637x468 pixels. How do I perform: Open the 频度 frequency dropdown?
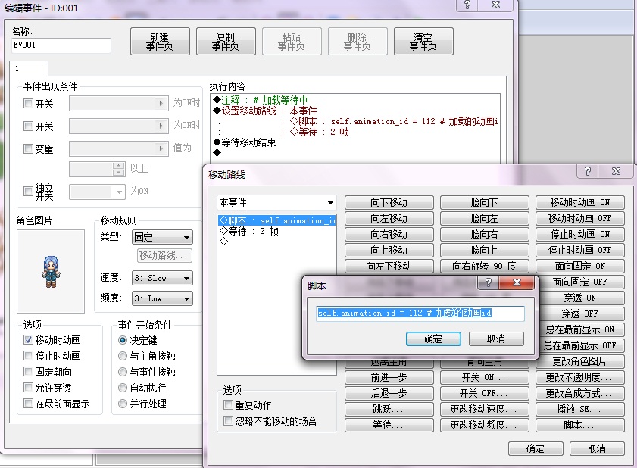tap(163, 298)
